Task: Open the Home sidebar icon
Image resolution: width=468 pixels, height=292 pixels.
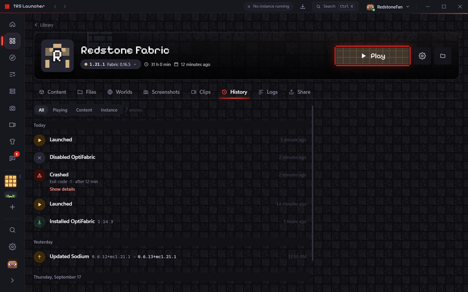Action: coord(12,24)
